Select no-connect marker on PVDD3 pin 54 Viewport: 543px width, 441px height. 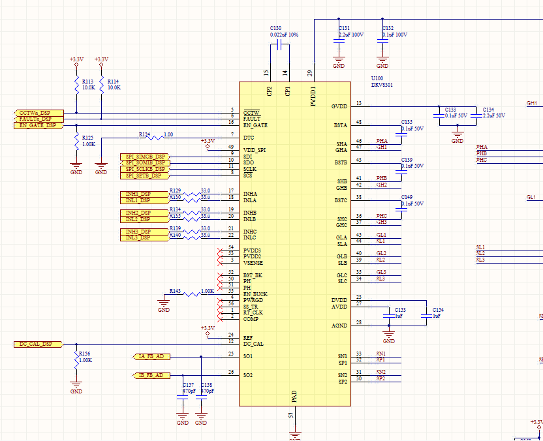coord(220,251)
